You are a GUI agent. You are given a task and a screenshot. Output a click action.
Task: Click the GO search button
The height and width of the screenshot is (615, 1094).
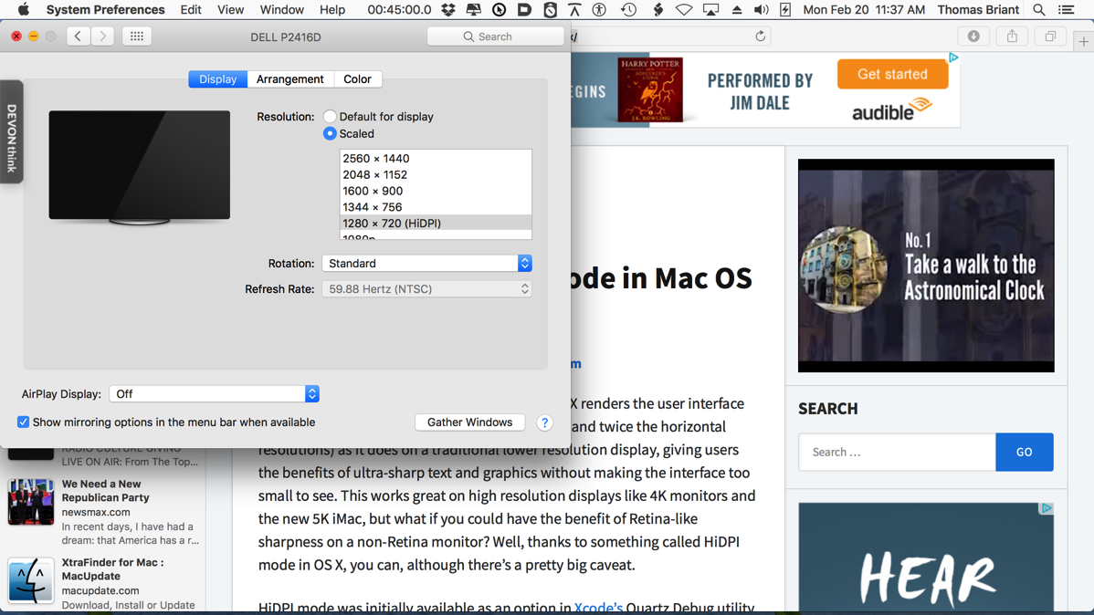tap(1025, 452)
